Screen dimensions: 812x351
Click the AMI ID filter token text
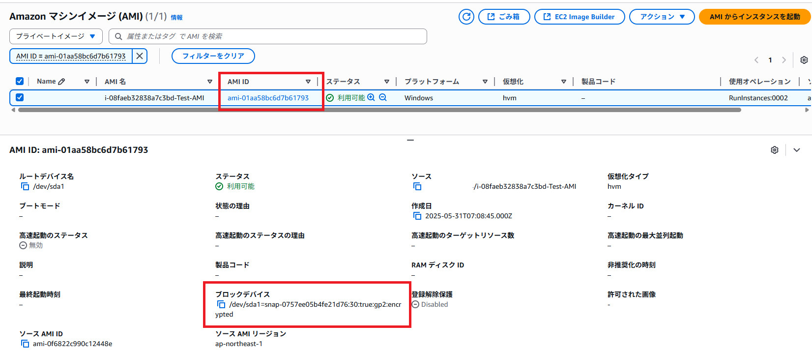(71, 56)
